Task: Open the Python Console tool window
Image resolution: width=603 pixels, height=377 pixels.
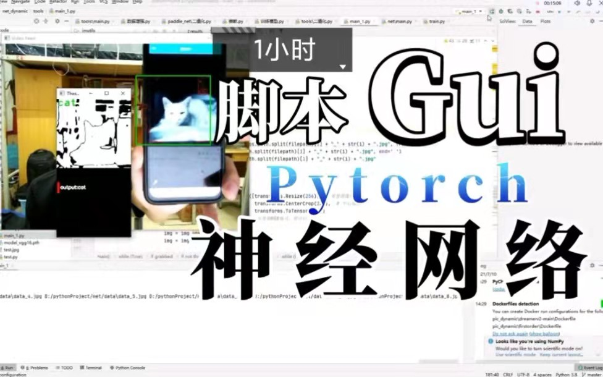Action: point(128,368)
